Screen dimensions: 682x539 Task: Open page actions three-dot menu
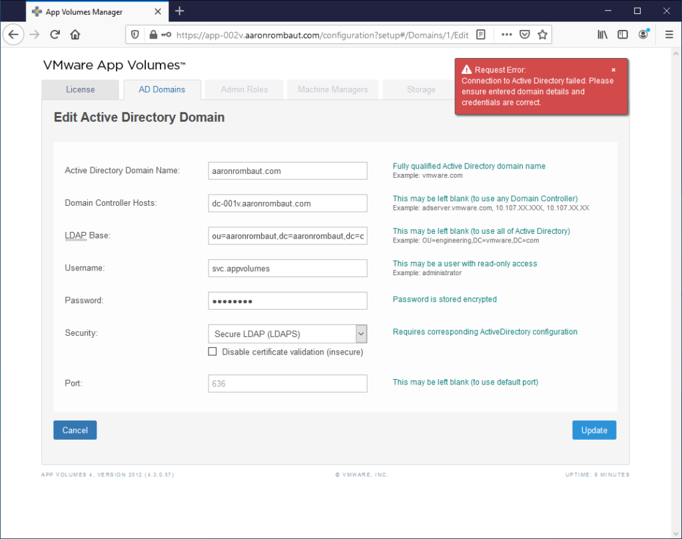point(506,35)
